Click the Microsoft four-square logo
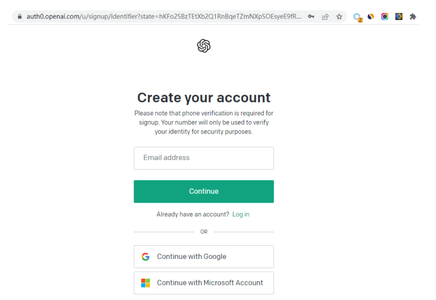Viewport: 436px width, 300px height. coord(146,283)
